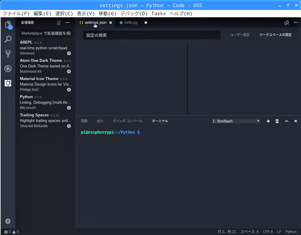The image size is (301, 235).
Task: Click the UTF-8 encoding status
Action: click(x=268, y=232)
